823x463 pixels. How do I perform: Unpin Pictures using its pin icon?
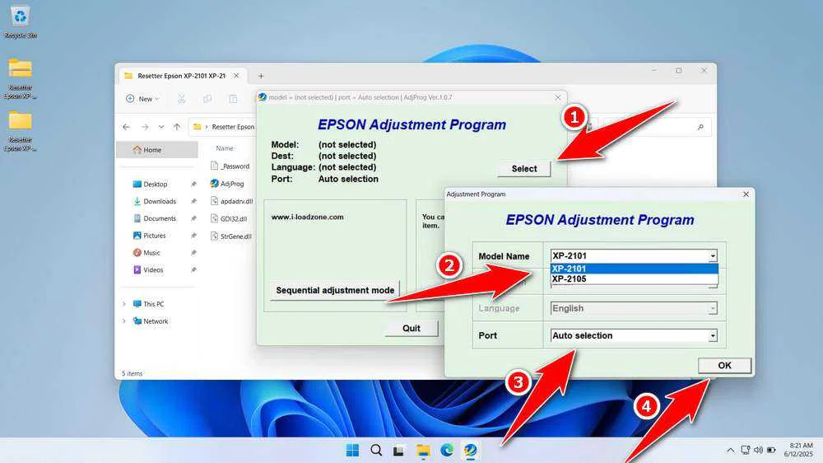(193, 236)
